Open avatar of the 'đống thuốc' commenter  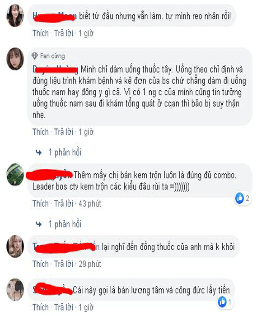15,246
